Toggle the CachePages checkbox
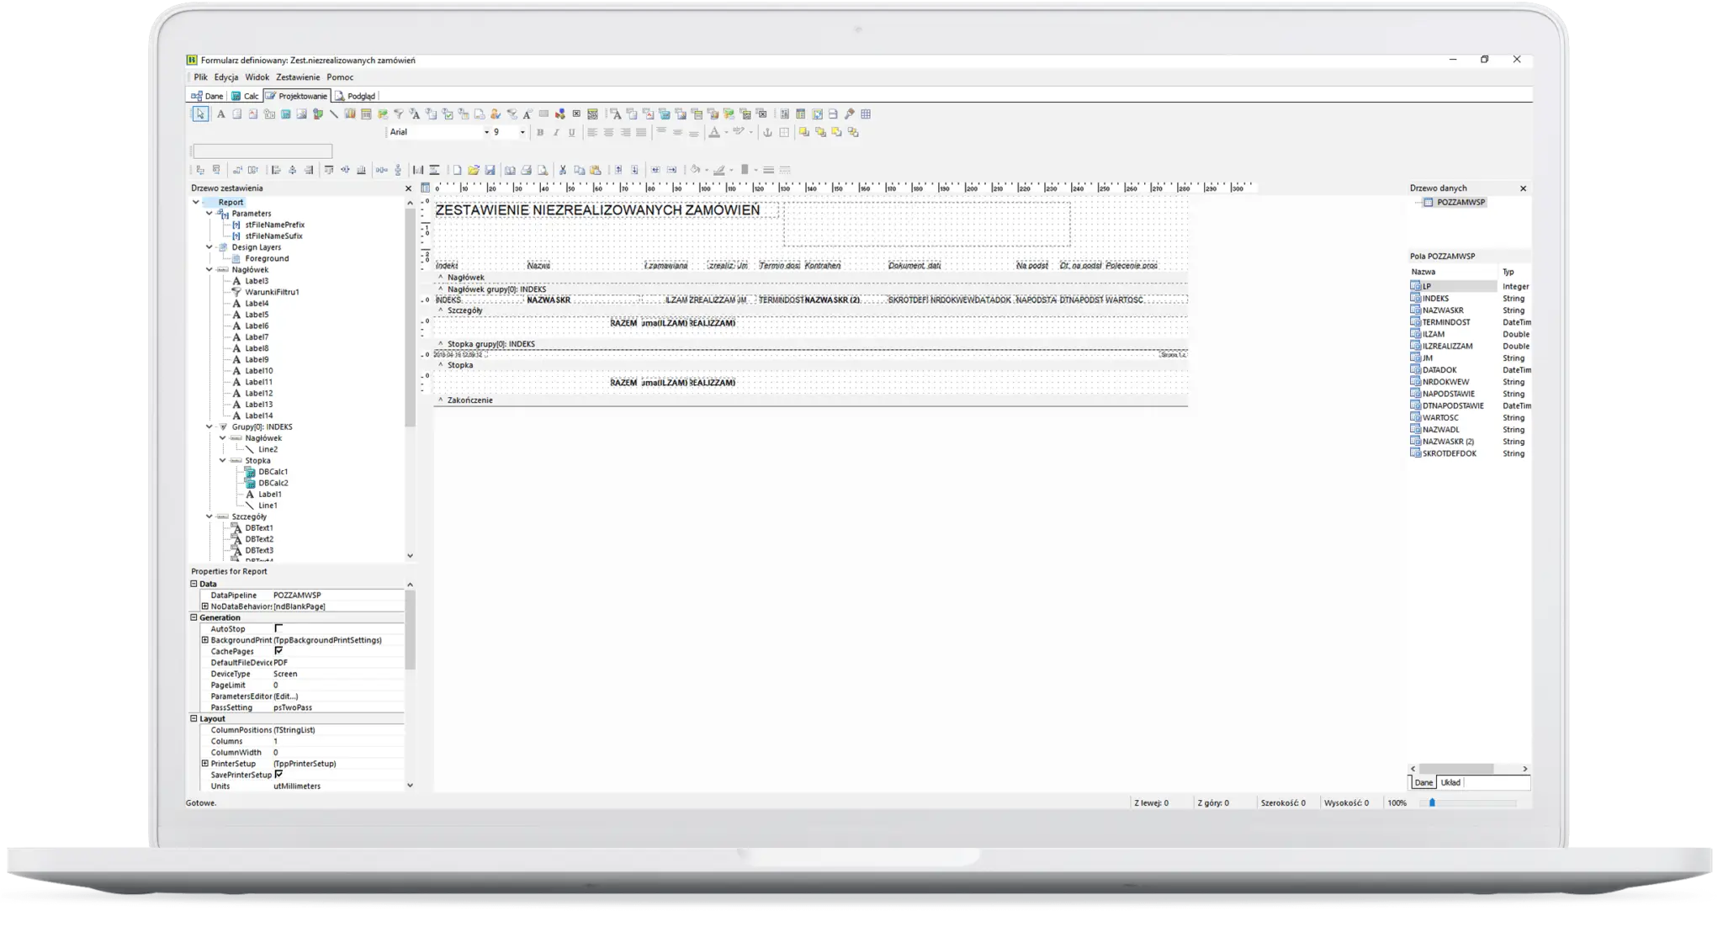 tap(278, 651)
